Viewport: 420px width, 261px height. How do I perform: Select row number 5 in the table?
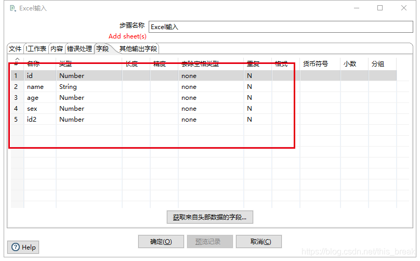point(17,120)
